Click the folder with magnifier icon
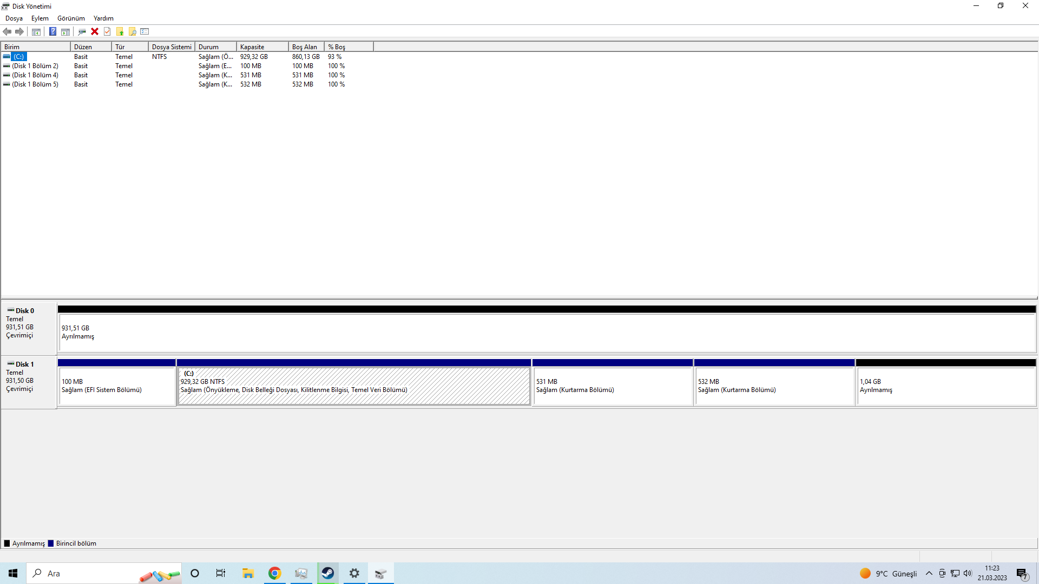1039x584 pixels. point(132,31)
